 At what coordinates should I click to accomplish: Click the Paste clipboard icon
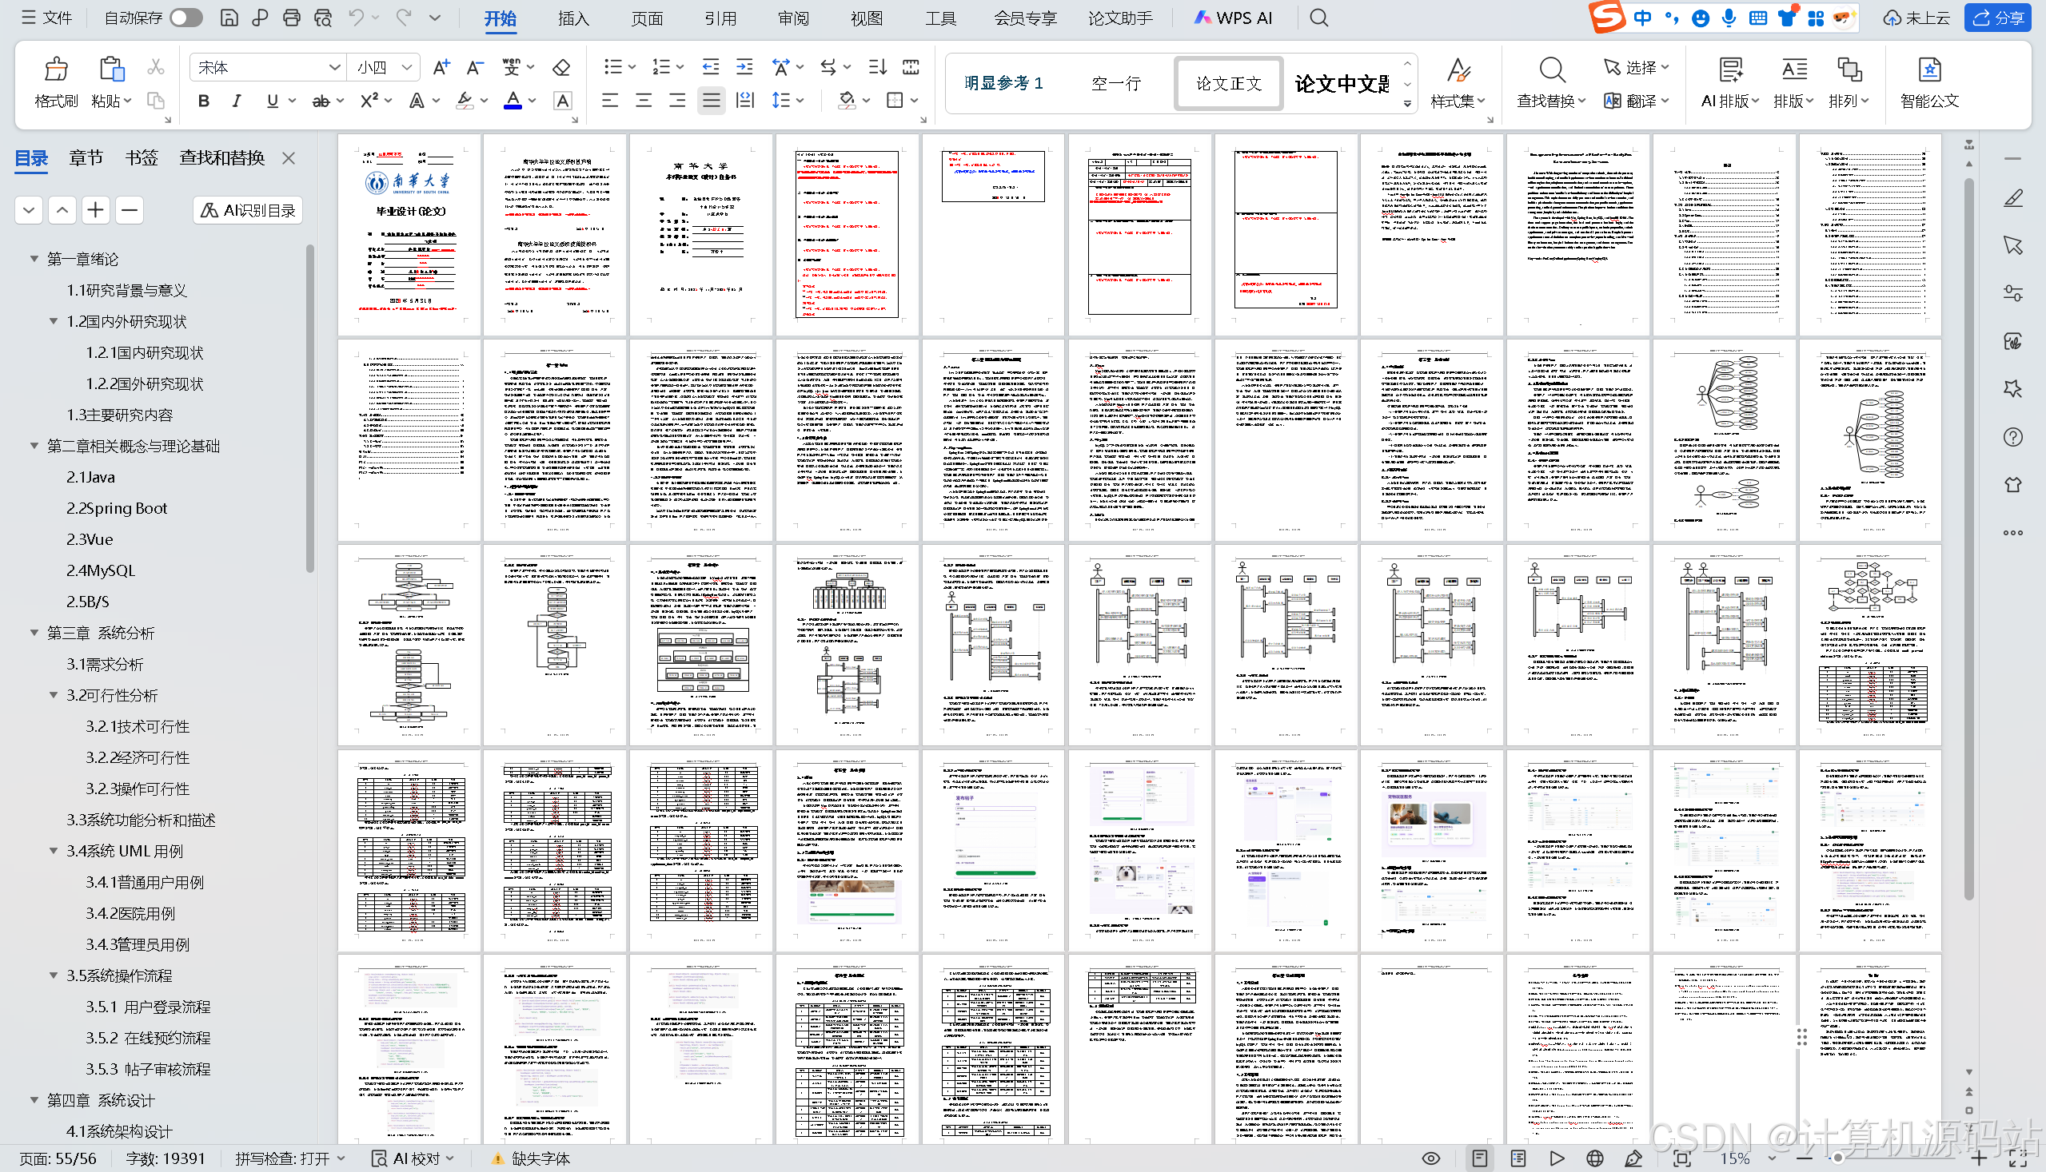coord(111,70)
